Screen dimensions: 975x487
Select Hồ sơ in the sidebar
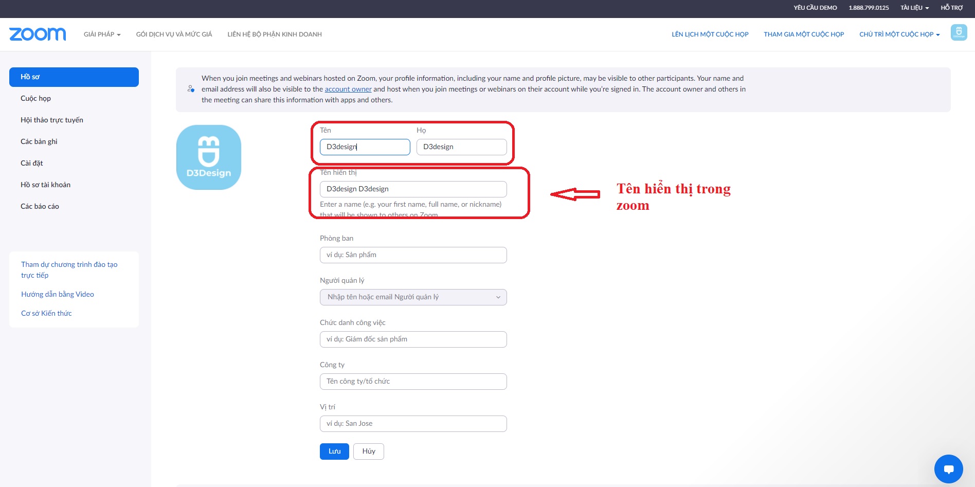tap(74, 77)
